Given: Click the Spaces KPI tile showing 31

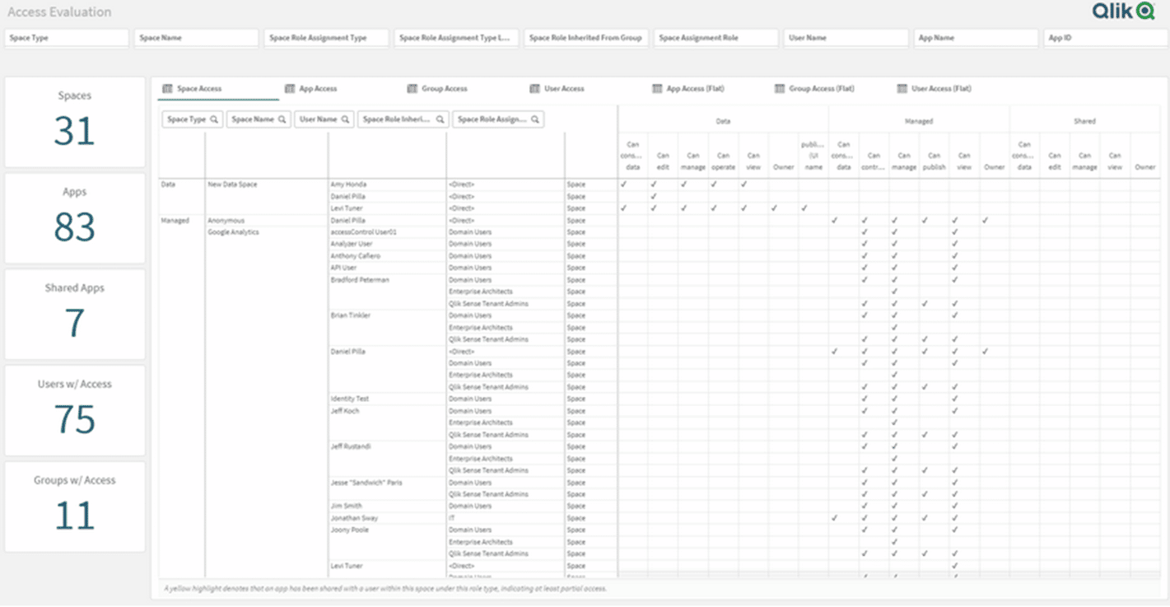Looking at the screenshot, I should point(75,122).
